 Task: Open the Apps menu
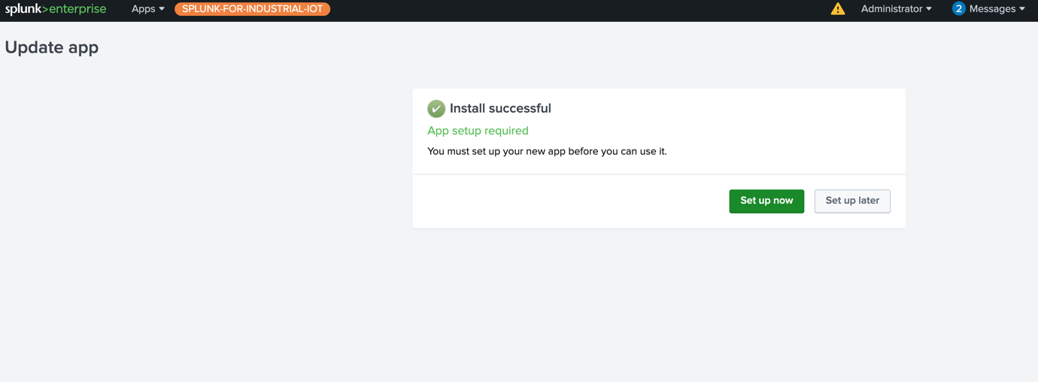[x=143, y=9]
